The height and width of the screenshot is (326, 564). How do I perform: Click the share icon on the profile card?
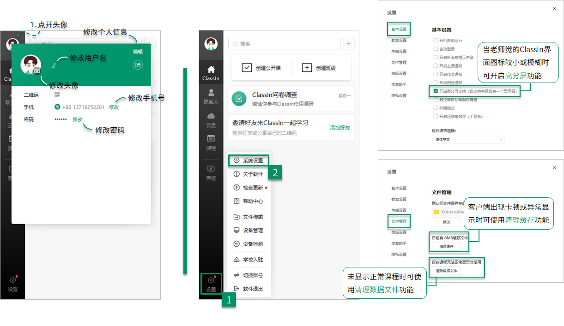tap(137, 65)
